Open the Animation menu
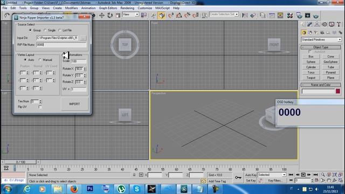 (88, 8)
